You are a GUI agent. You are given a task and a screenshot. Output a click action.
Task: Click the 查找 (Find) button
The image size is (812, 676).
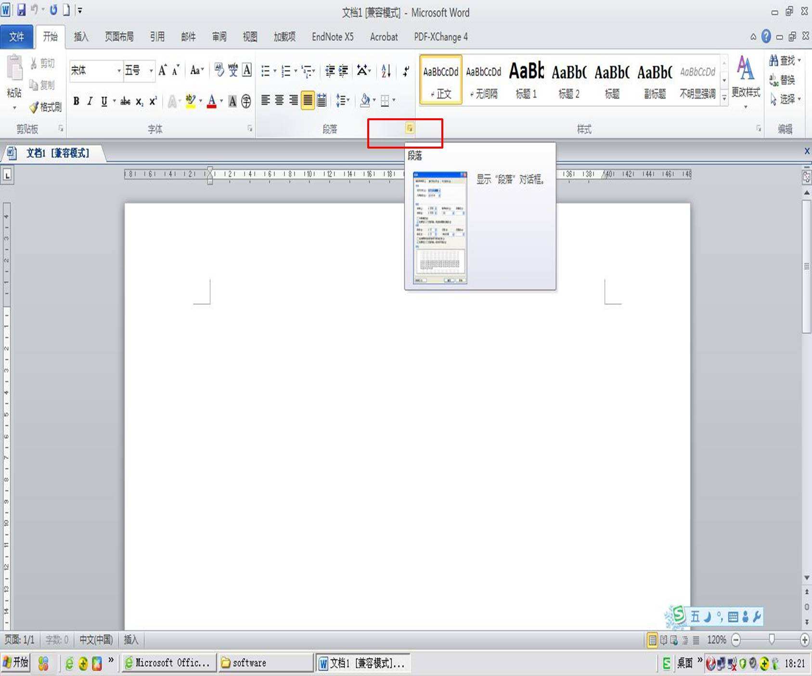tap(785, 61)
